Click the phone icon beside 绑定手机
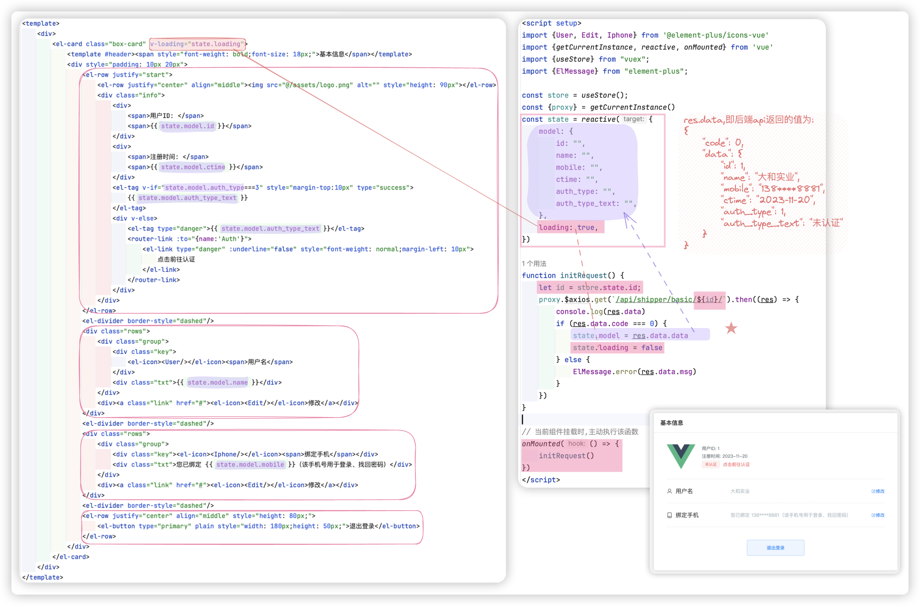Viewport: 920px width, 606px height. click(669, 515)
